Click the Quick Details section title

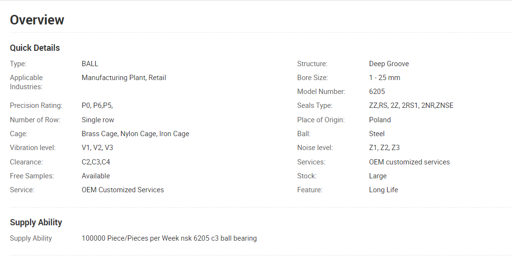35,48
